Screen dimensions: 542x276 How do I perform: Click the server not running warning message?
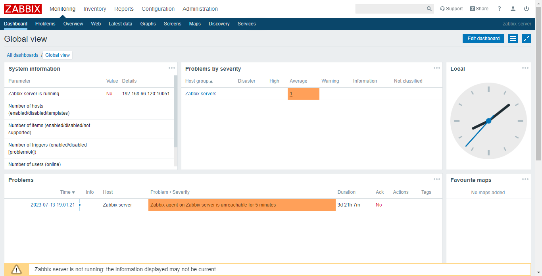pyautogui.click(x=126, y=269)
